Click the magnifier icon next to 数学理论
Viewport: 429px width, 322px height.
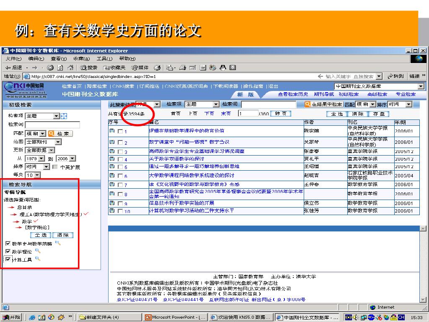[x=37, y=251]
